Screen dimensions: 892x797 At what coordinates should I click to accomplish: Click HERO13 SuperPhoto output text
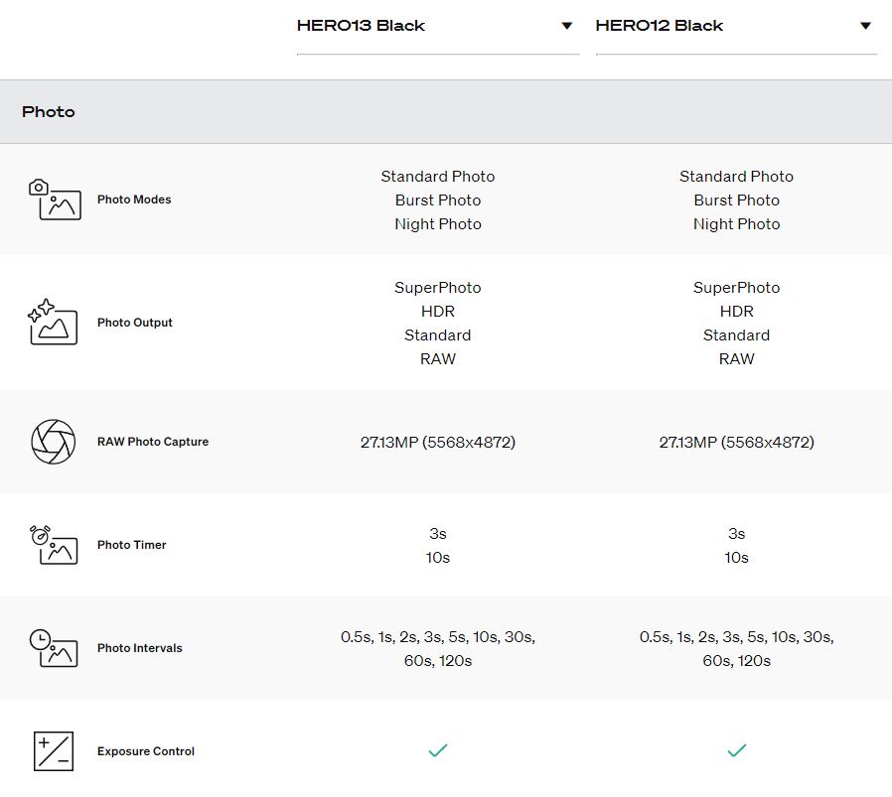coord(438,288)
